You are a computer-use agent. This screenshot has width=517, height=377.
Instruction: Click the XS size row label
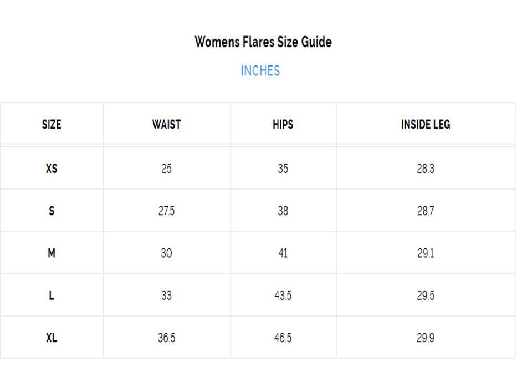pyautogui.click(x=52, y=169)
